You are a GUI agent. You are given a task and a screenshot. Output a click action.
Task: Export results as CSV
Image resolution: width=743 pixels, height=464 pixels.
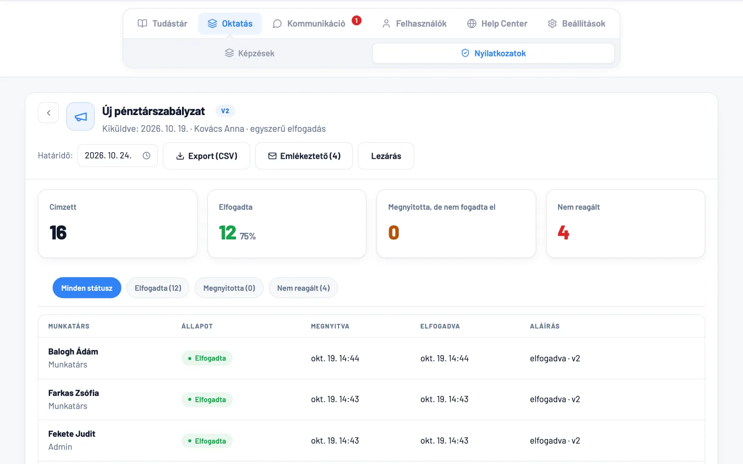(x=206, y=156)
